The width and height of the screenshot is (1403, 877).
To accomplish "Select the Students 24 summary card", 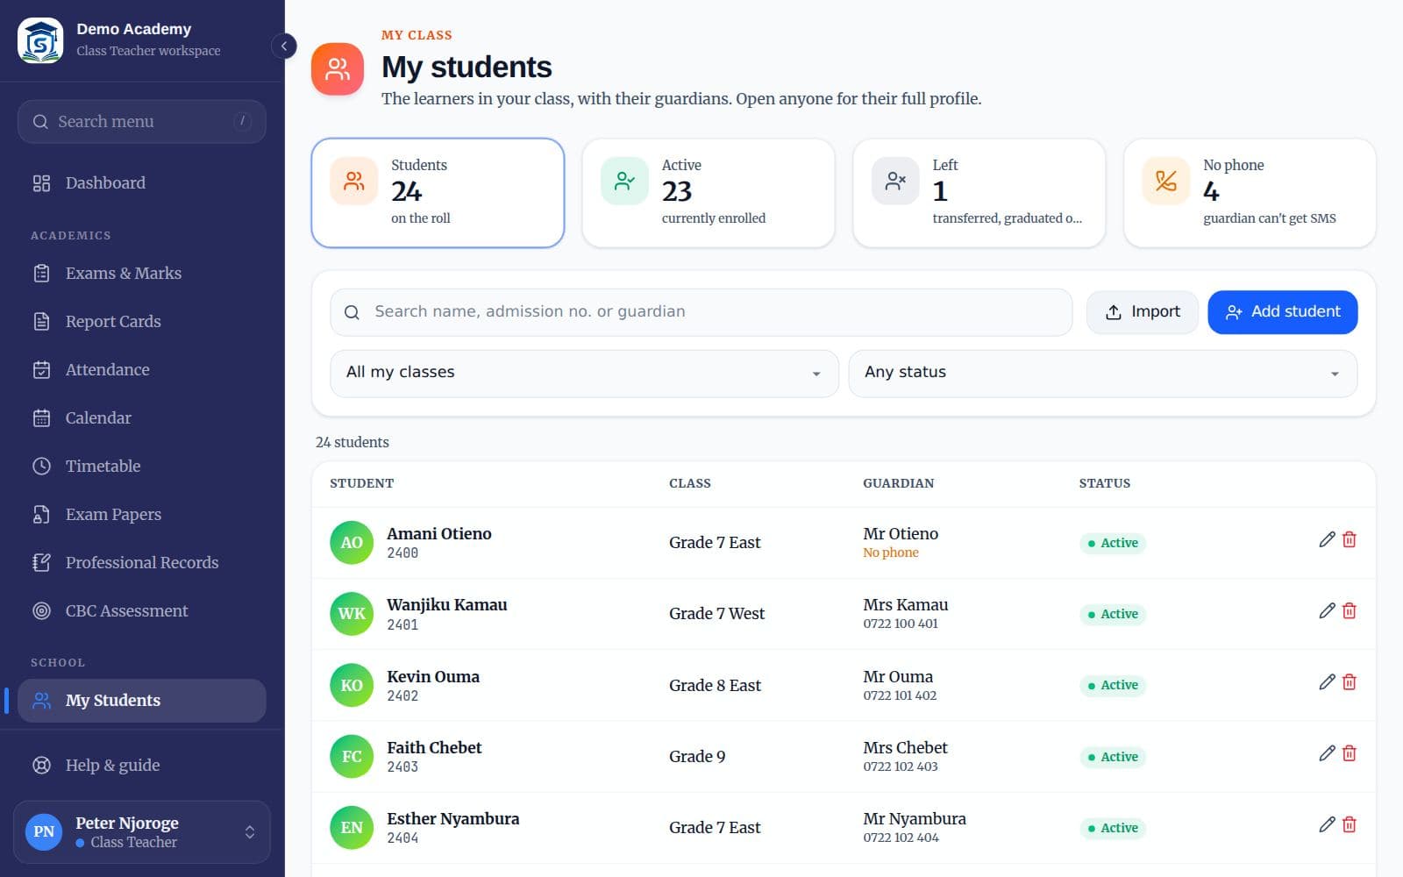I will point(438,193).
